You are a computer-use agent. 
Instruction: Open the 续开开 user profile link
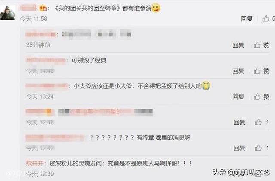point(34,163)
